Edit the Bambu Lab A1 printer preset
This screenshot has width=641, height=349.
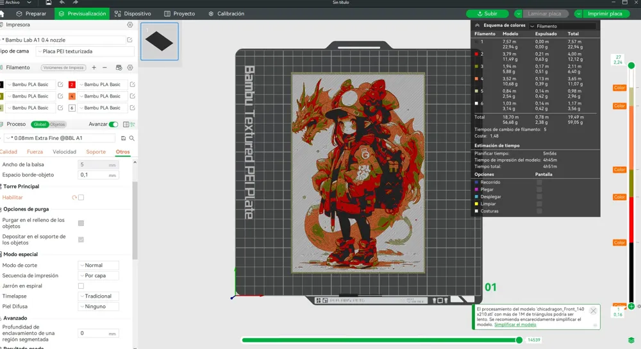pos(129,40)
